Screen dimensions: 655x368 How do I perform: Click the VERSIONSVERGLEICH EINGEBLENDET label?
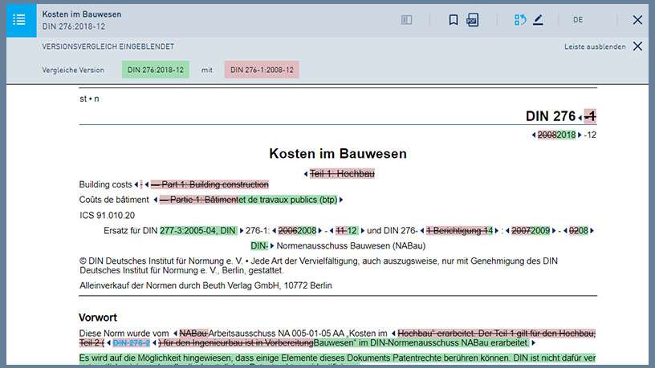pyautogui.click(x=108, y=47)
